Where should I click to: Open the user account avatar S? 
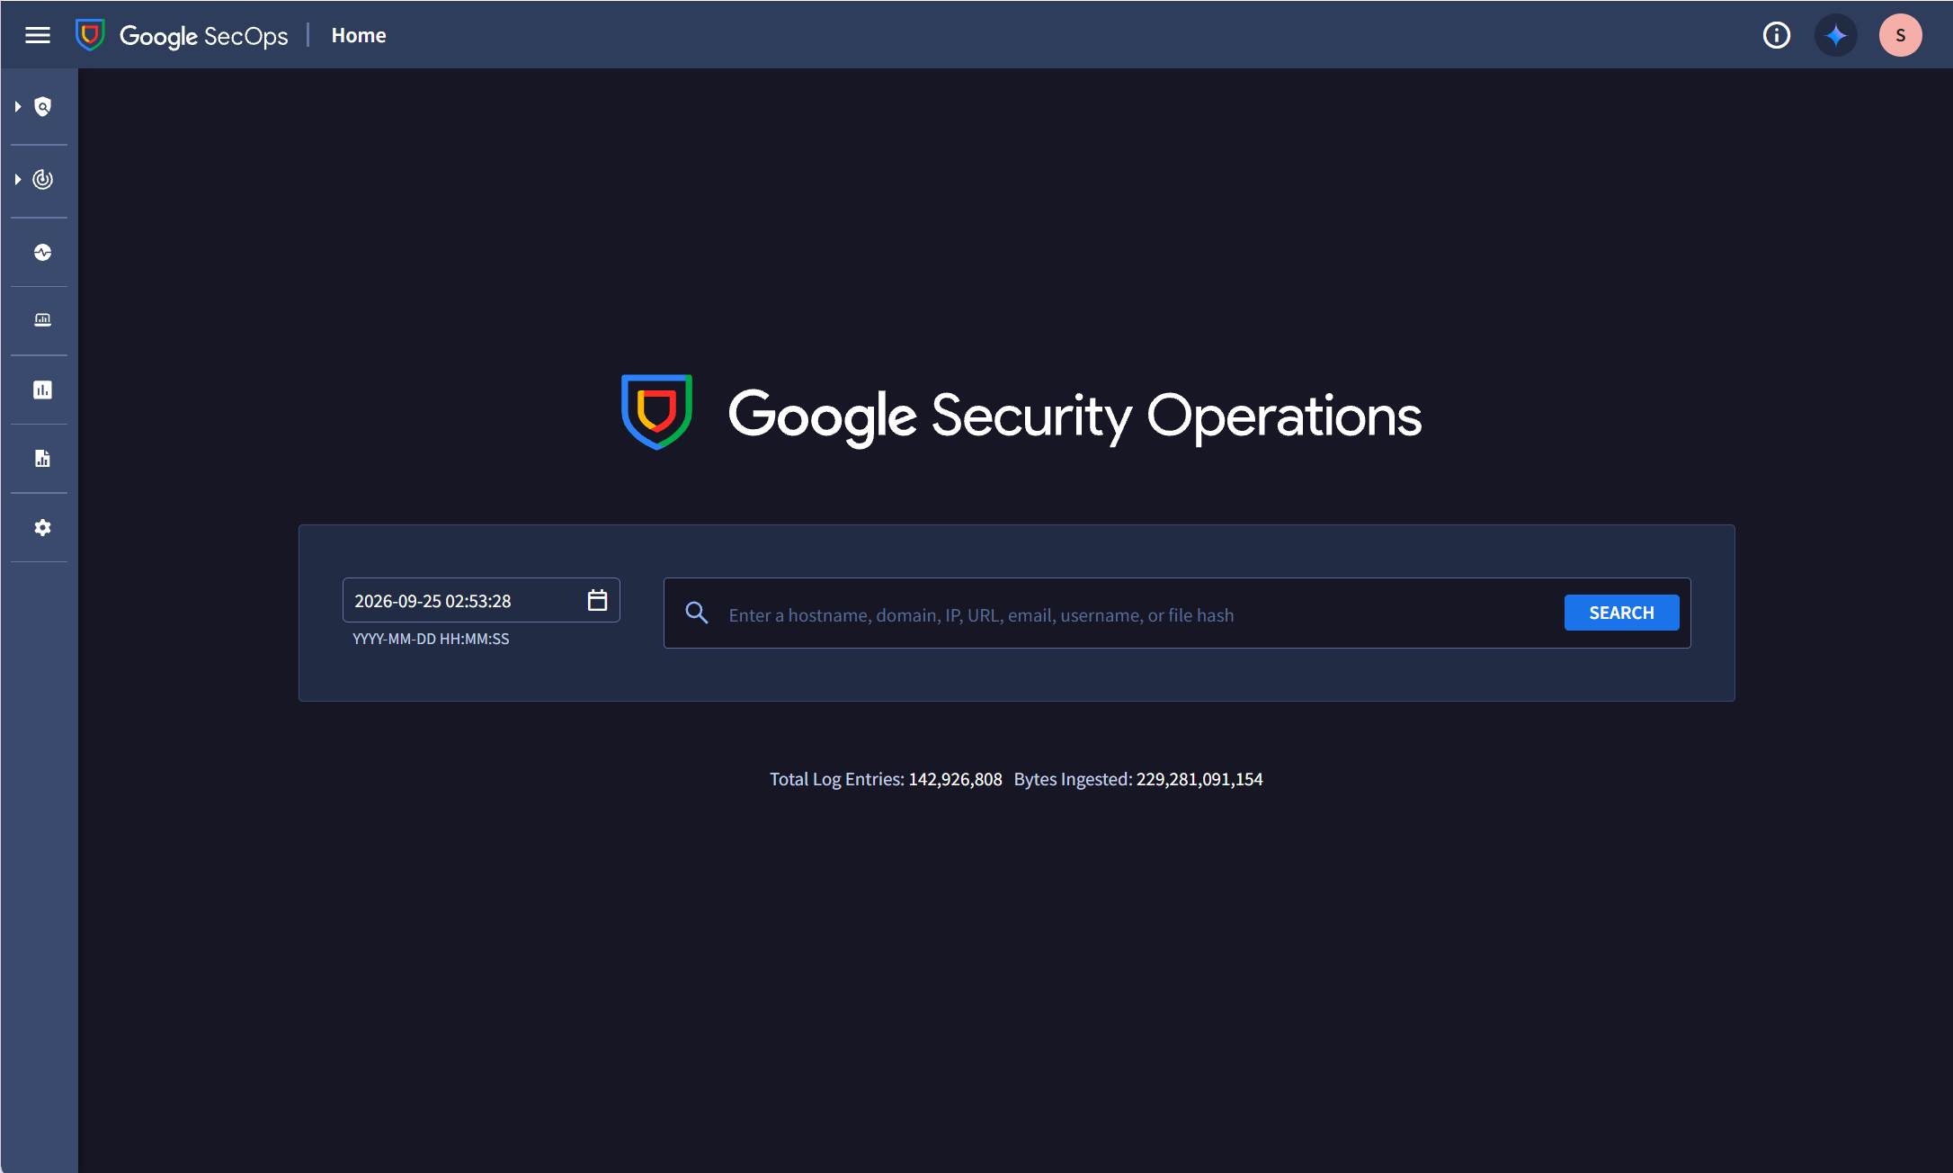click(1900, 35)
